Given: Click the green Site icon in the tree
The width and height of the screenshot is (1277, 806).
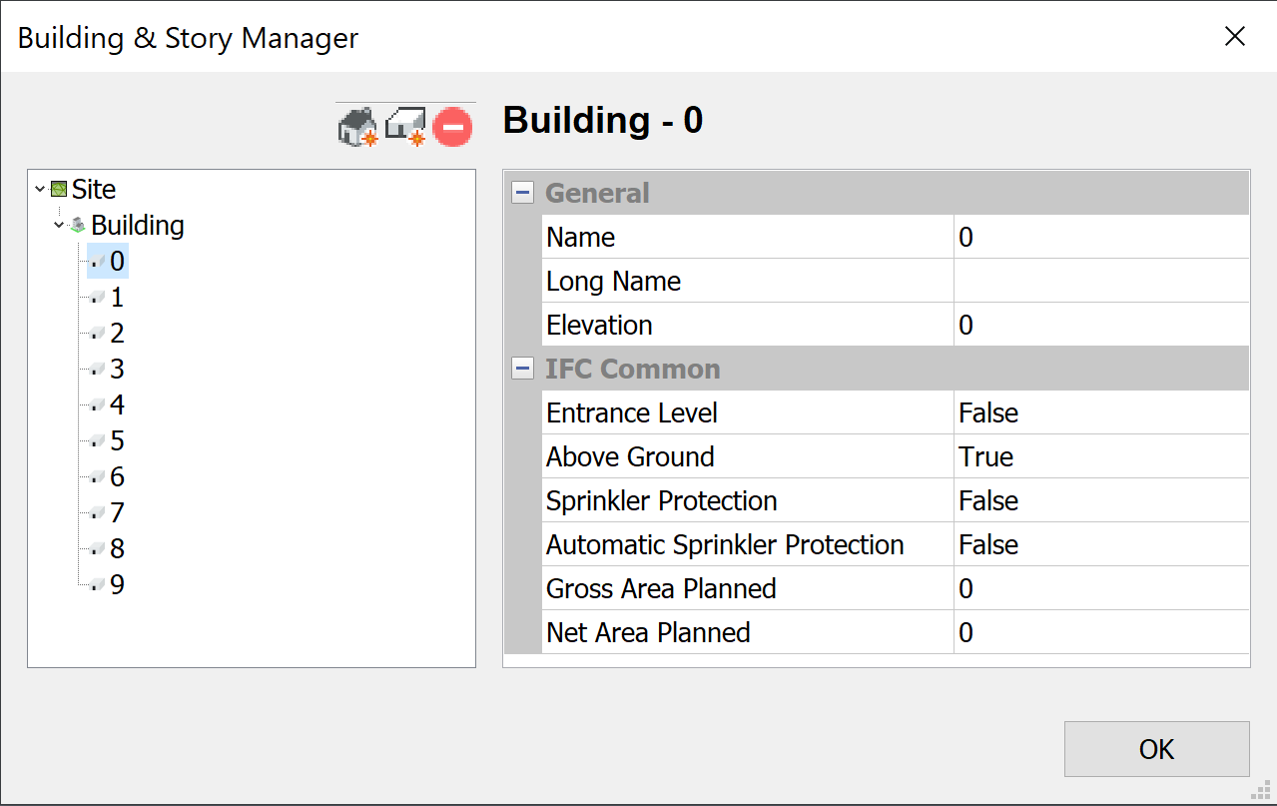Looking at the screenshot, I should pos(59,189).
